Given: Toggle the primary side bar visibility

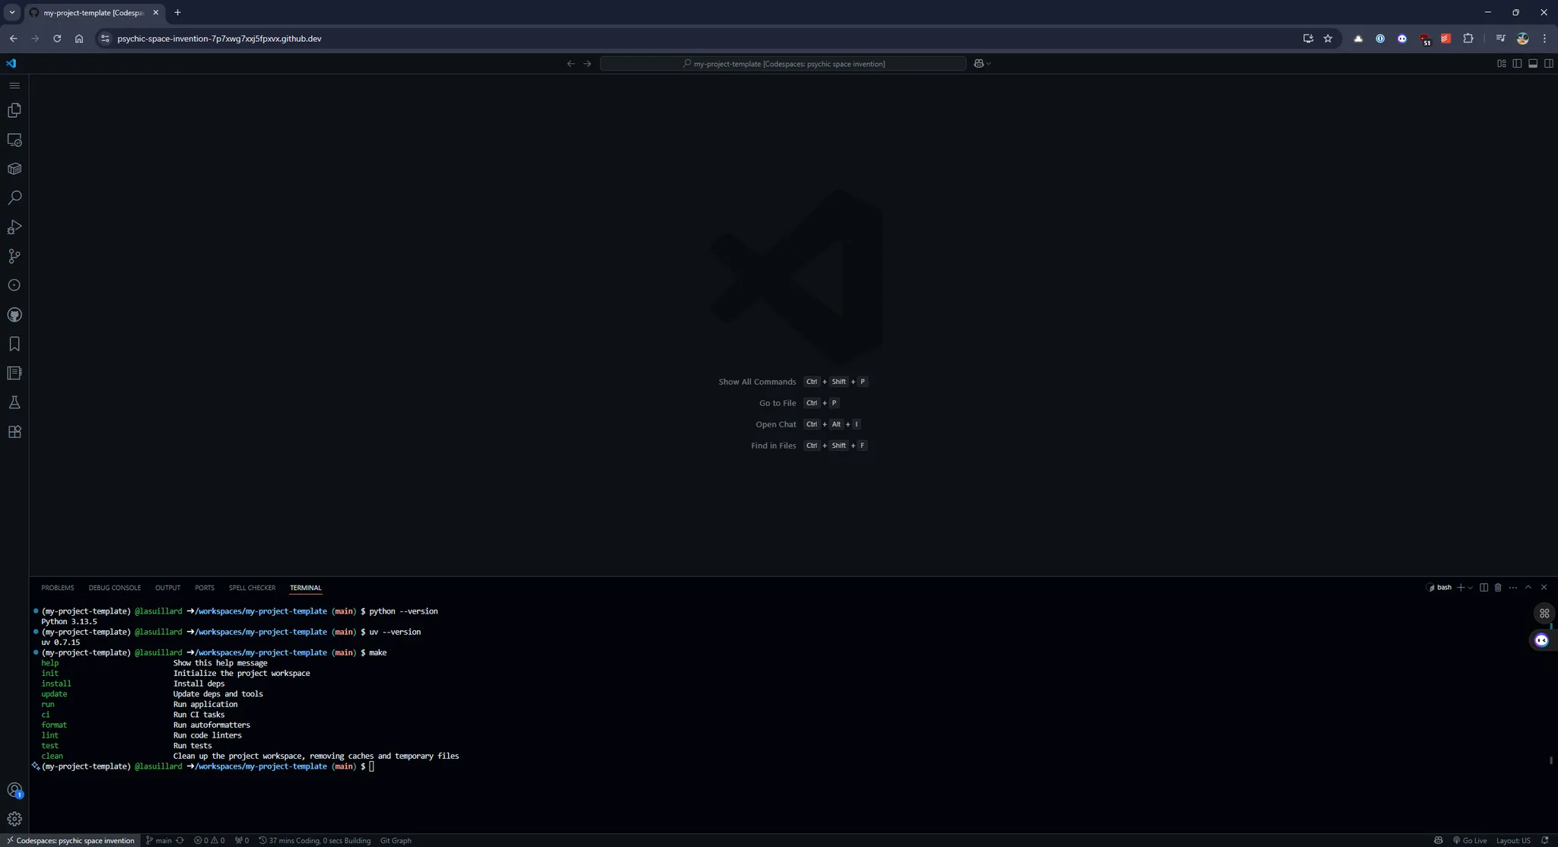Looking at the screenshot, I should (1517, 64).
